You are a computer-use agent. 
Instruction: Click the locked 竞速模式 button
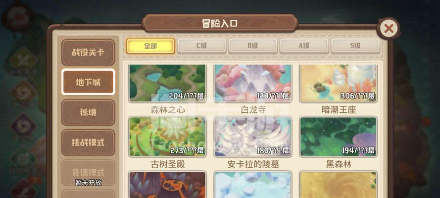click(x=88, y=173)
